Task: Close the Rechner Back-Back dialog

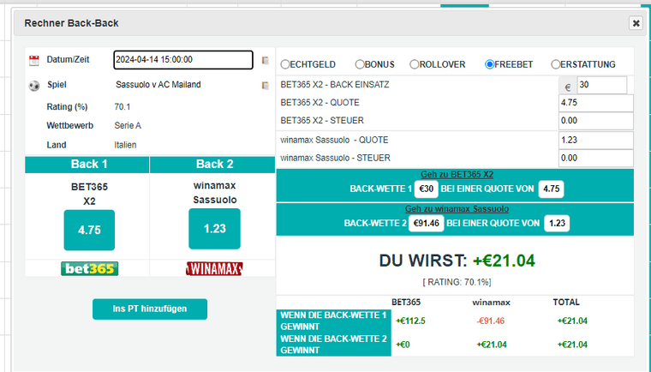Action: tap(636, 23)
